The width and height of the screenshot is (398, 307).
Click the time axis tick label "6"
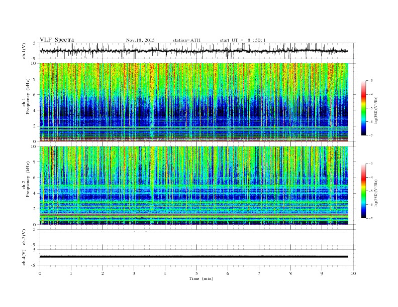pyautogui.click(x=228, y=273)
